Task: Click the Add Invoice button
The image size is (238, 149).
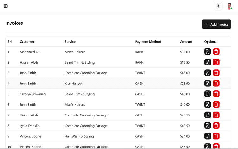Action: tap(216, 24)
